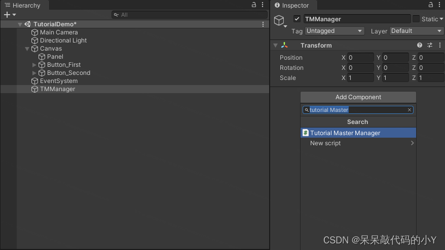The height and width of the screenshot is (250, 445).
Task: Open TutorialDemo scene context menu
Action: [263, 24]
